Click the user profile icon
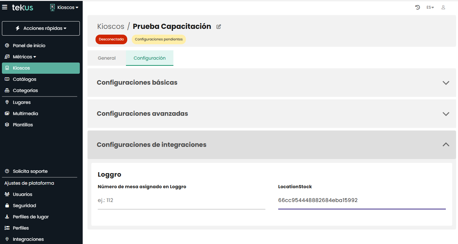Viewport: 458px width, 244px height. [443, 7]
